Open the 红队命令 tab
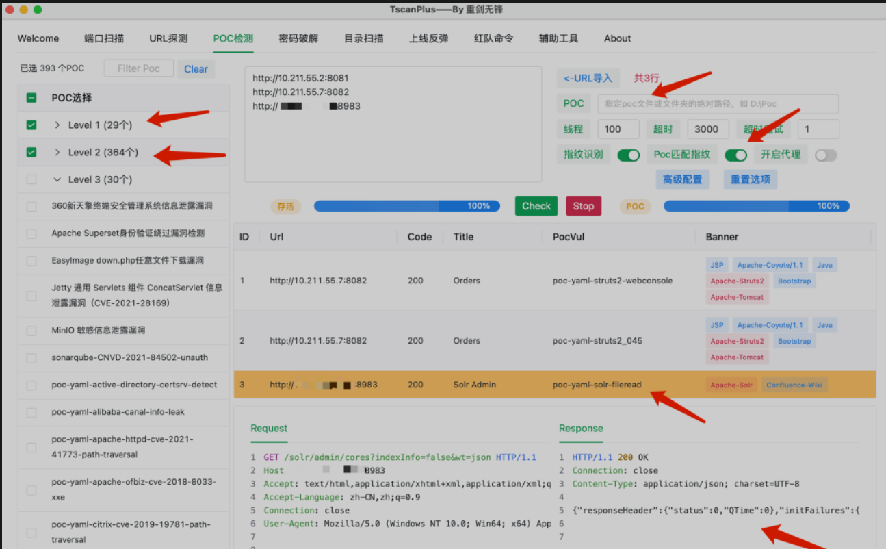The height and width of the screenshot is (549, 886). [x=493, y=38]
